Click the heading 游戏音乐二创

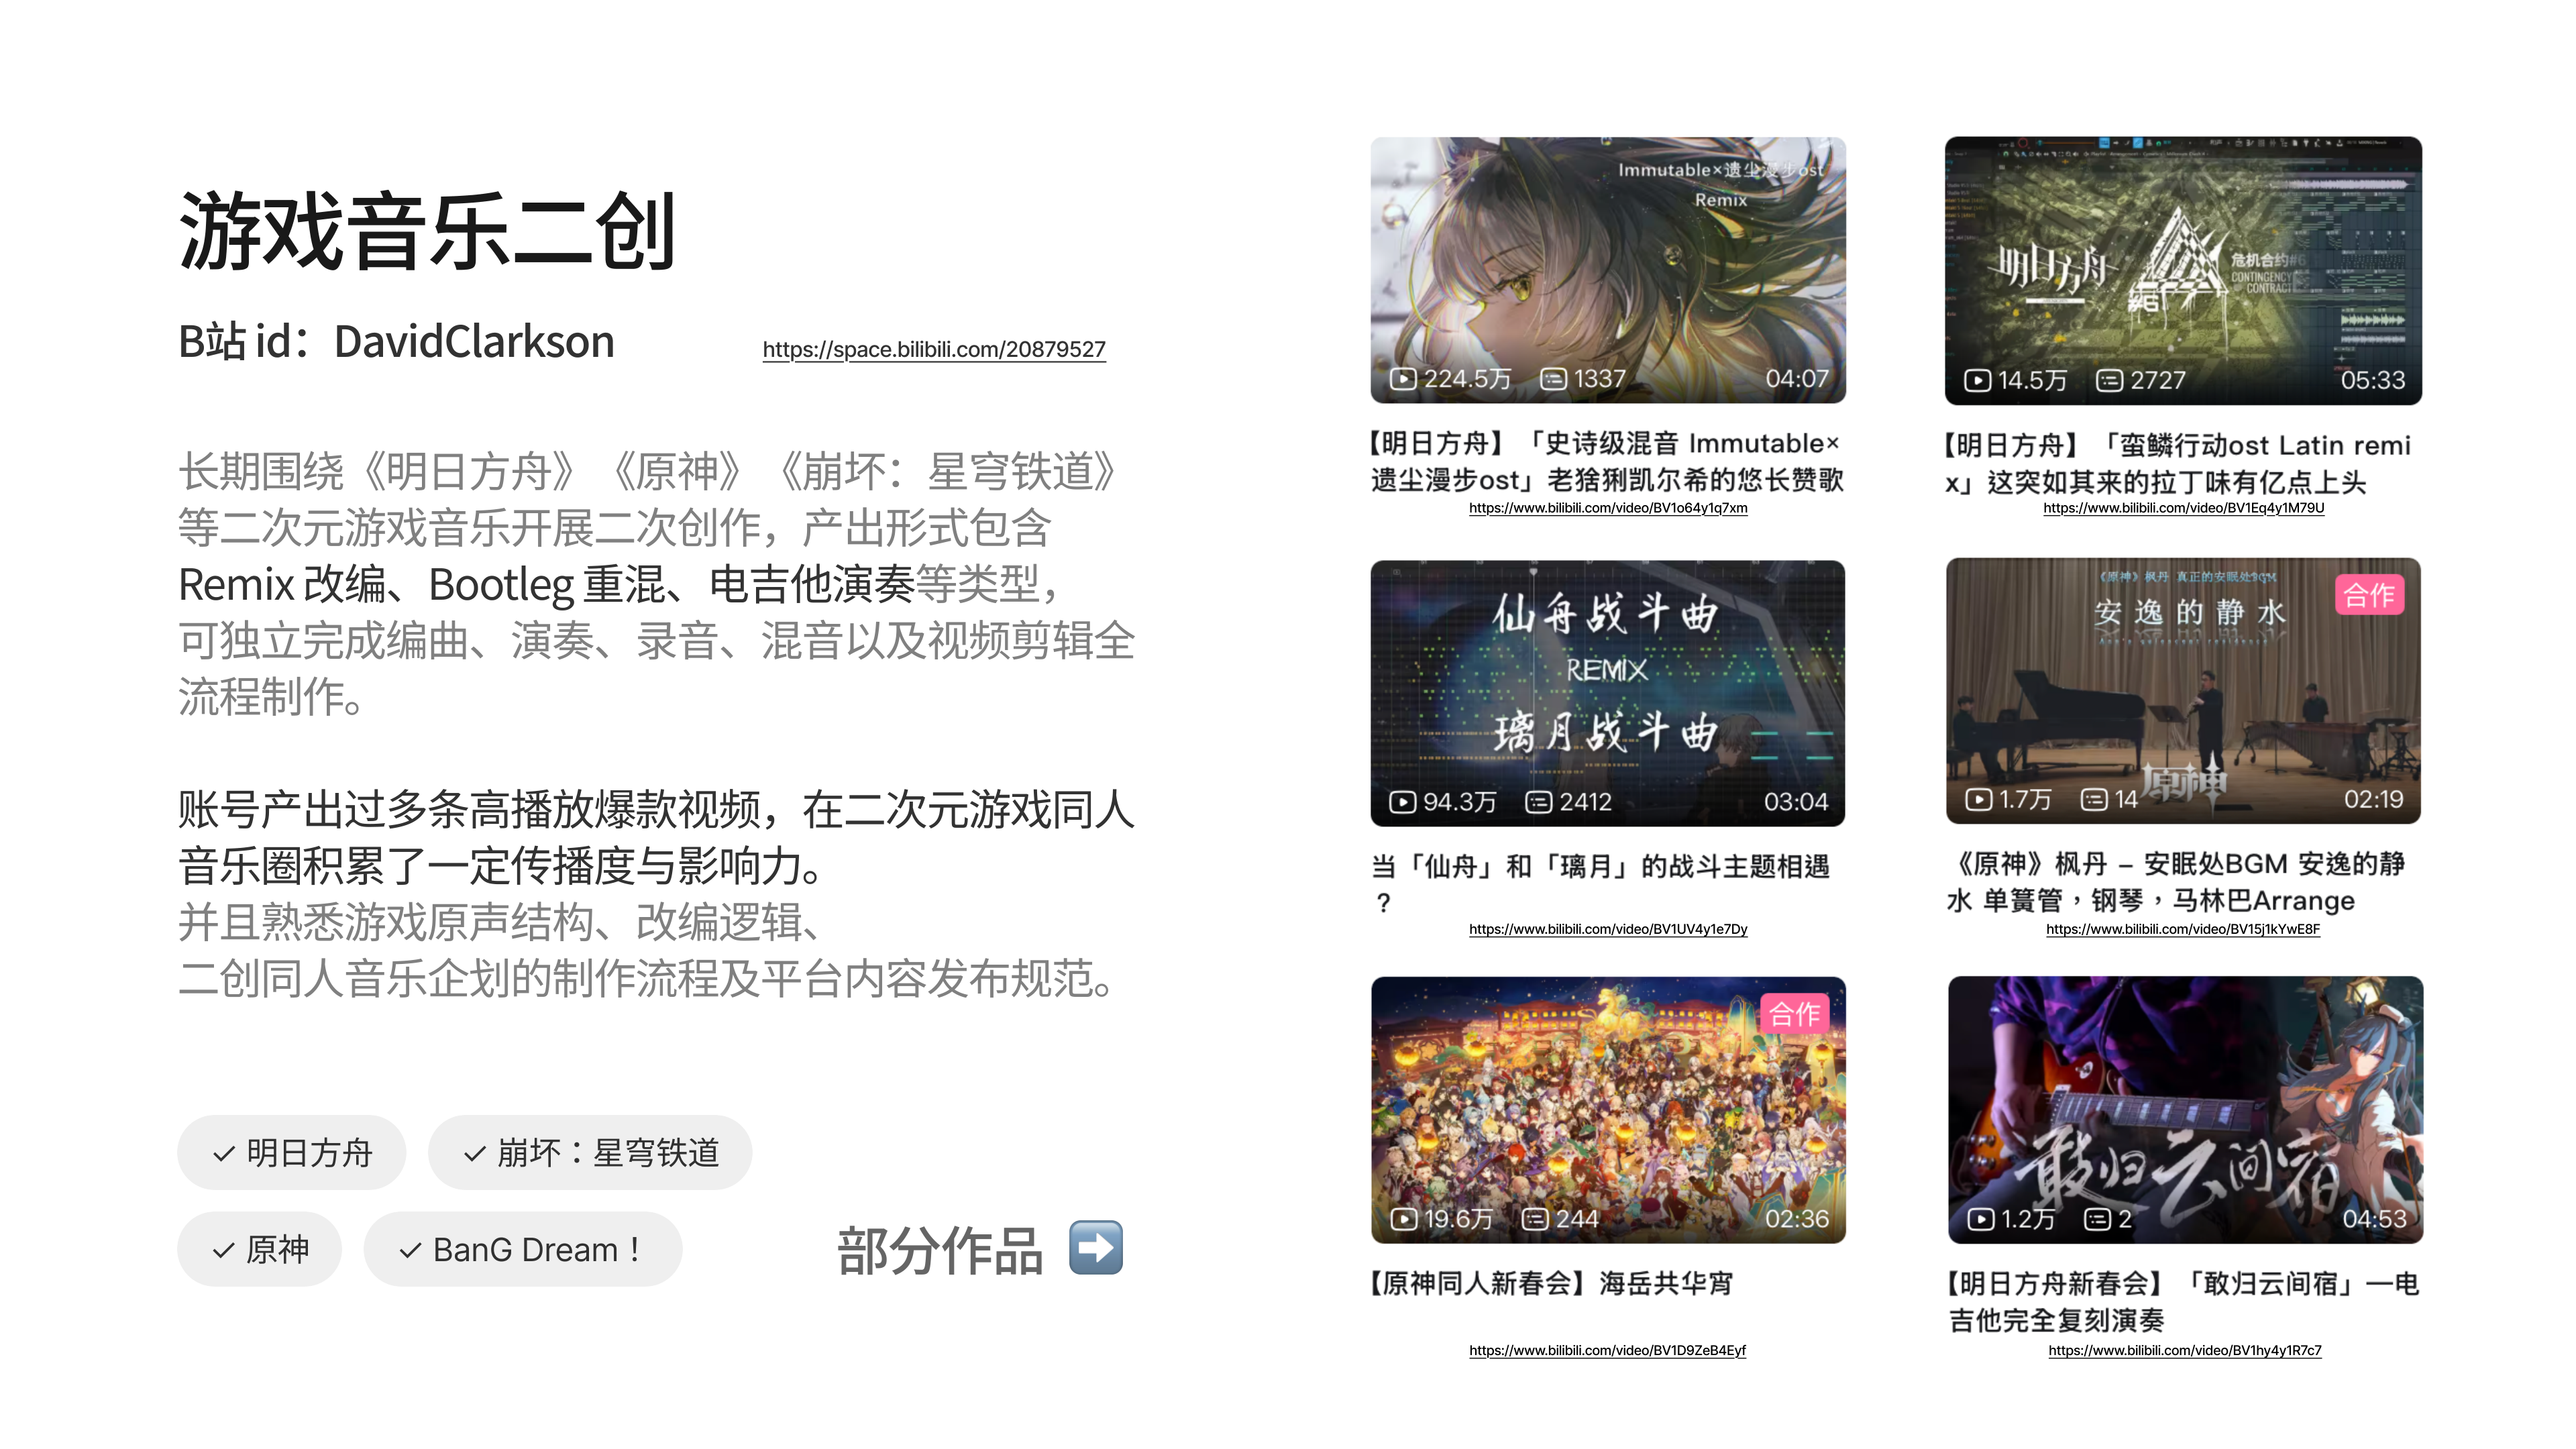click(x=428, y=231)
